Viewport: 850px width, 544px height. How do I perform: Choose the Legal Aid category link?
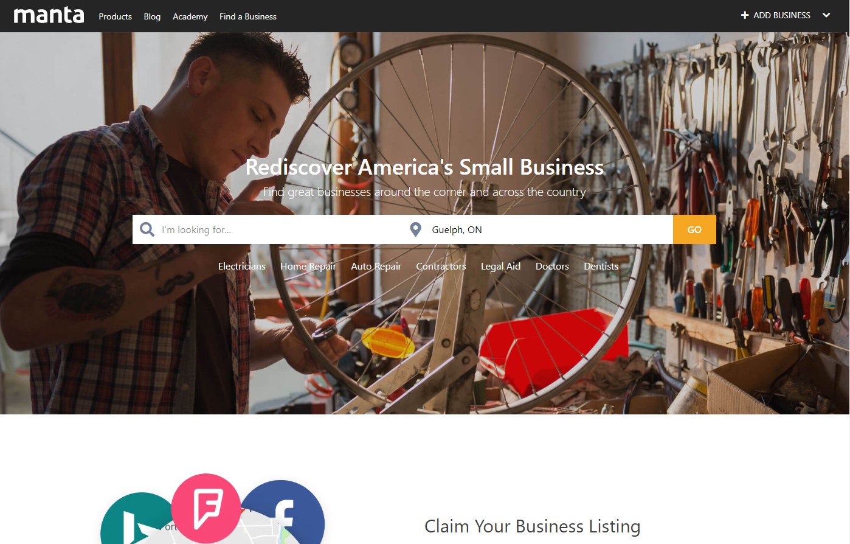500,266
